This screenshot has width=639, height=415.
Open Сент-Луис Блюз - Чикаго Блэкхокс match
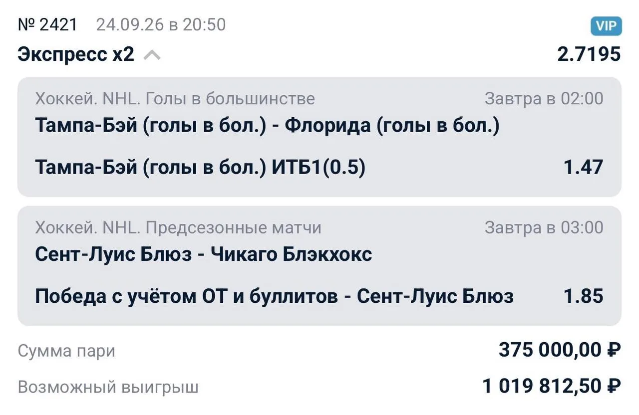point(203,254)
